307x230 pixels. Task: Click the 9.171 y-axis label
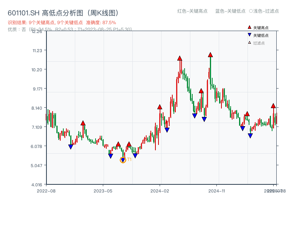coord(37,89)
